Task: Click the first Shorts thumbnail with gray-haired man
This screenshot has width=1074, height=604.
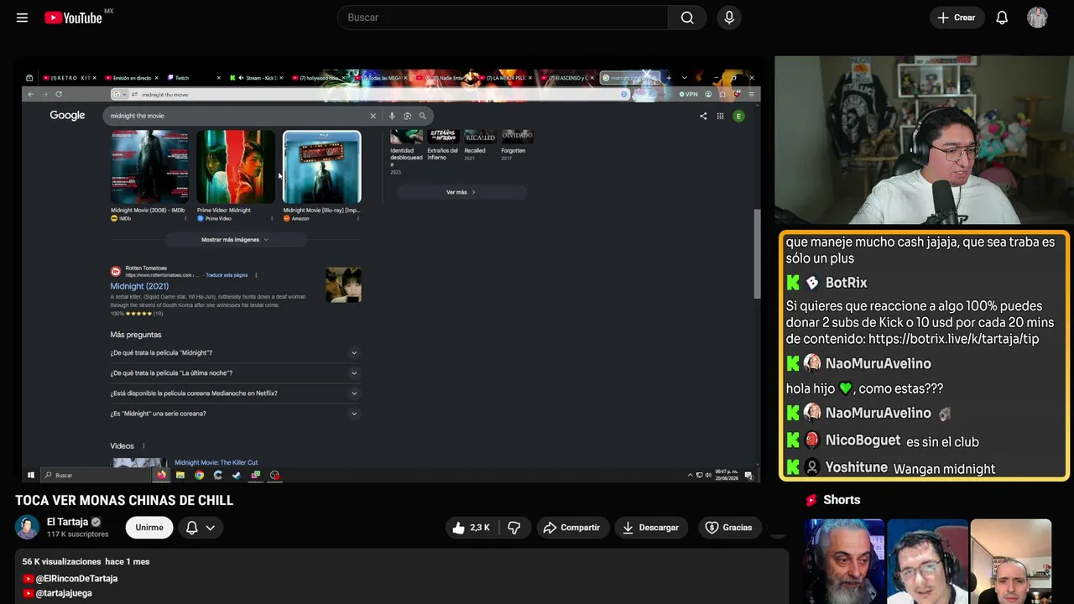Action: (844, 561)
